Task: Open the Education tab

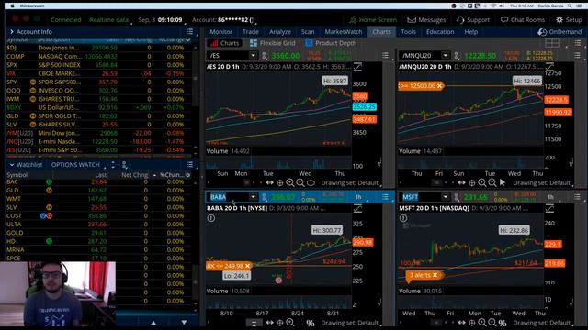Action: [x=440, y=32]
